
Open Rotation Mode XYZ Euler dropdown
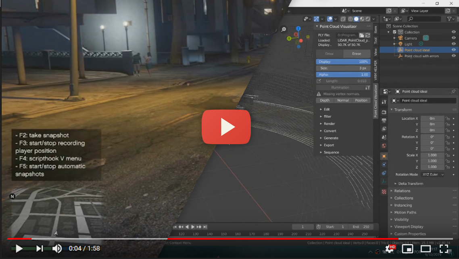point(433,174)
